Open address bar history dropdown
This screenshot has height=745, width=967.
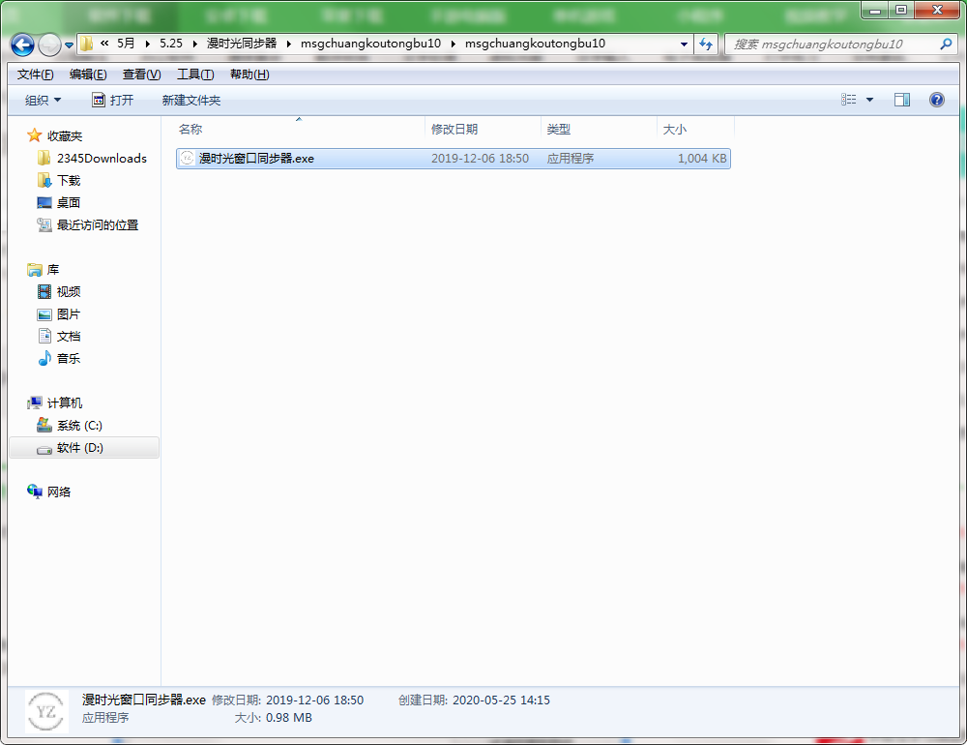[x=684, y=45]
